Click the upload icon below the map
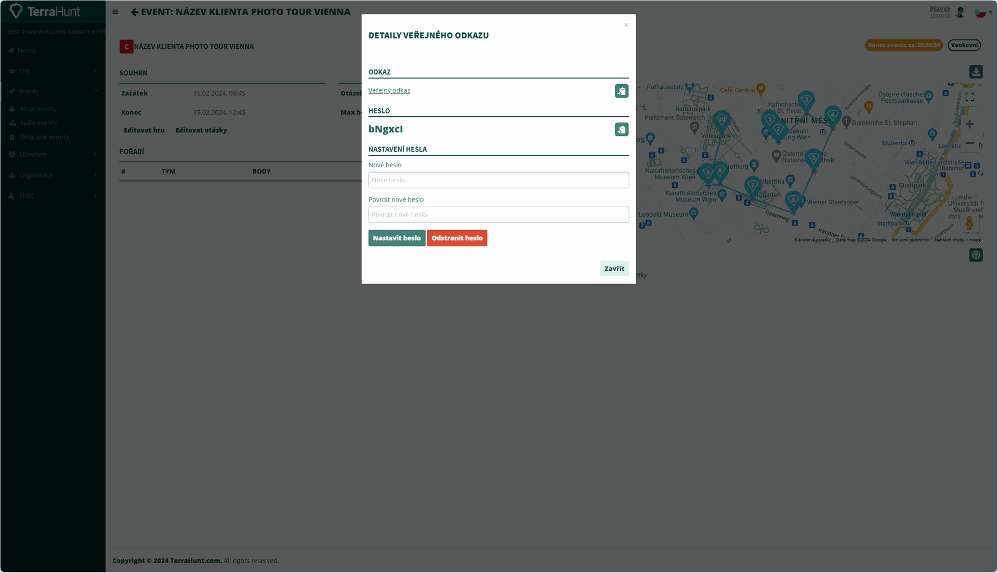The image size is (998, 573). 976,255
